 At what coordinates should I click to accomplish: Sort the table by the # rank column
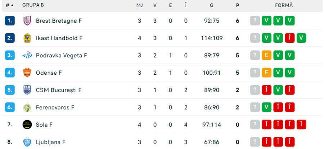click(x=9, y=5)
